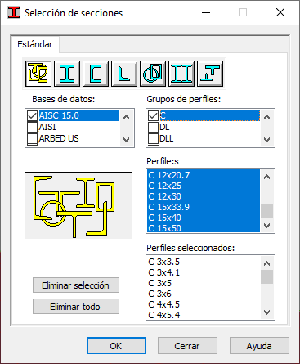Pick the L angle section type icon
Screen dimensions: 300x364
(x=124, y=74)
